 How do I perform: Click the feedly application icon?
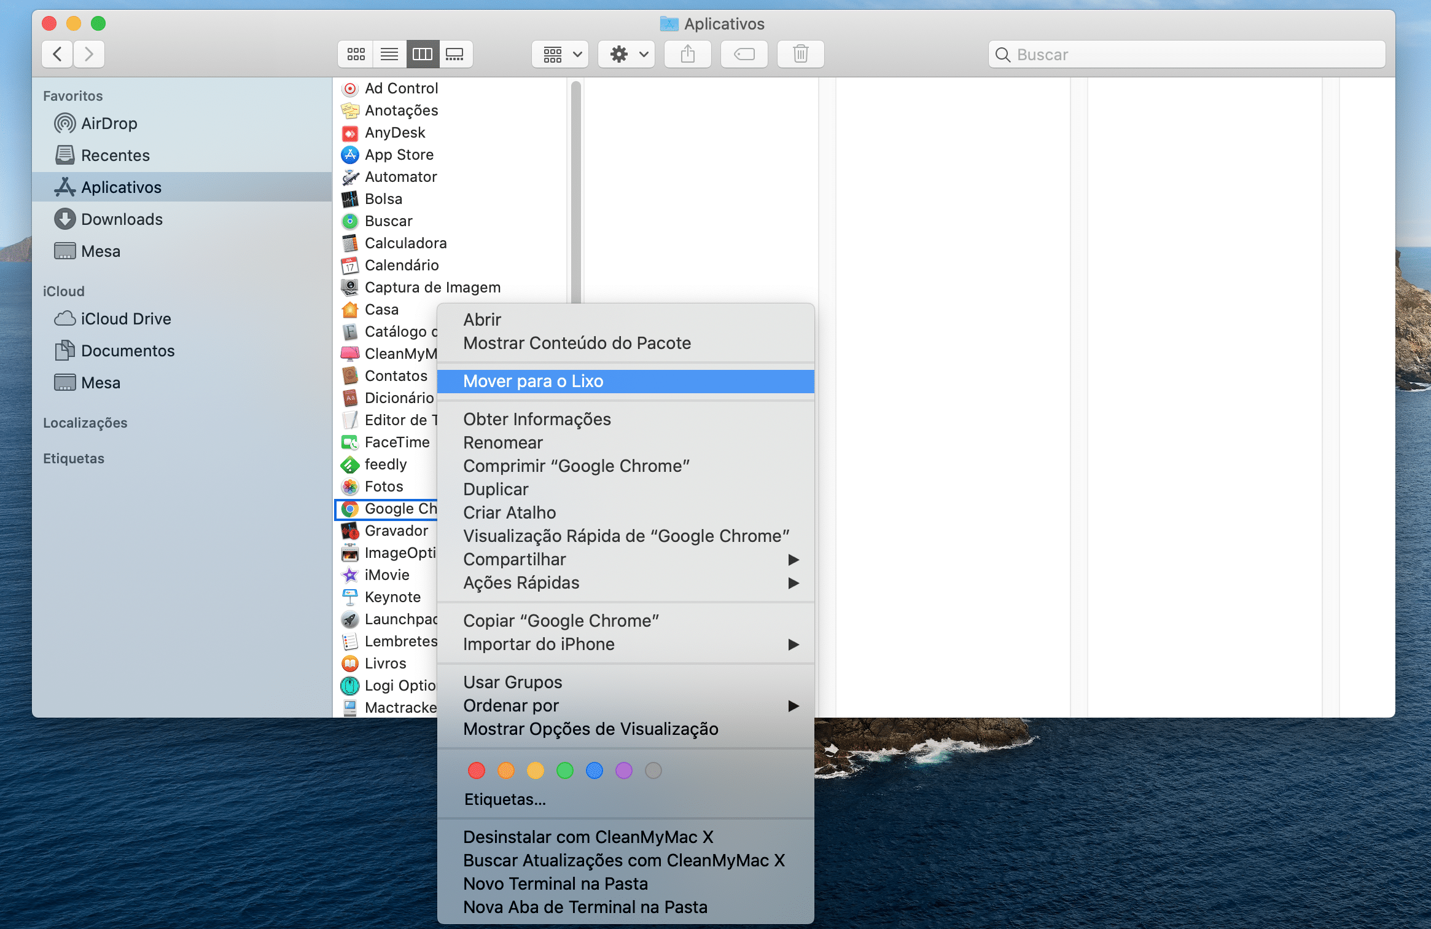[x=349, y=463]
